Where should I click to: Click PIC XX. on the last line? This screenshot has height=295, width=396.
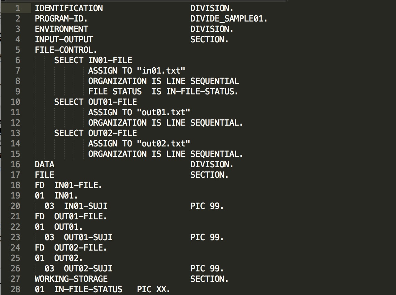click(x=154, y=289)
